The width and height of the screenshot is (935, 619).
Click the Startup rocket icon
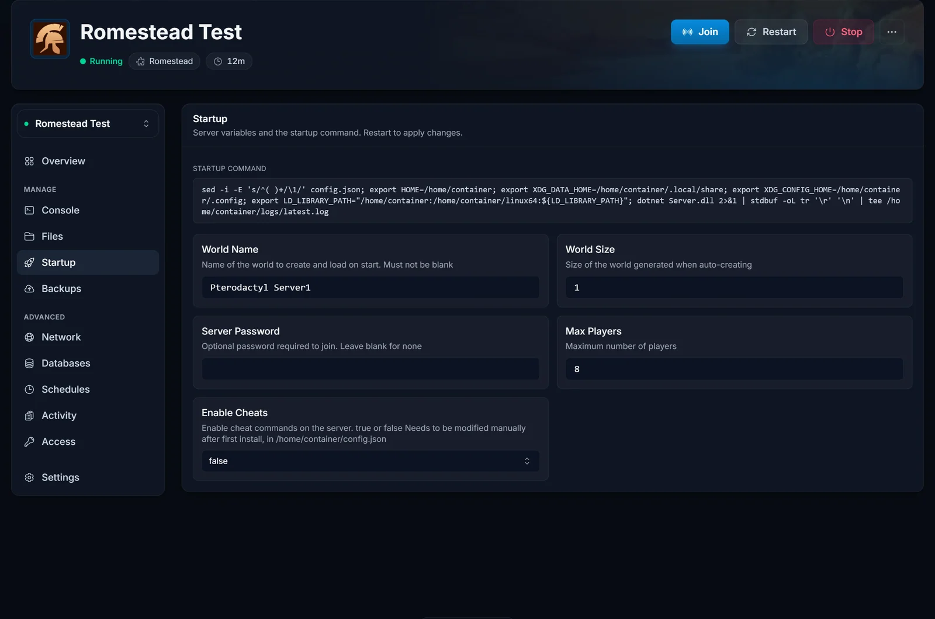29,263
